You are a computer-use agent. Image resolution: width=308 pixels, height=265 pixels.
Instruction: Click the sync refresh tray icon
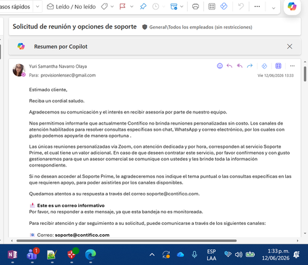[166, 255]
